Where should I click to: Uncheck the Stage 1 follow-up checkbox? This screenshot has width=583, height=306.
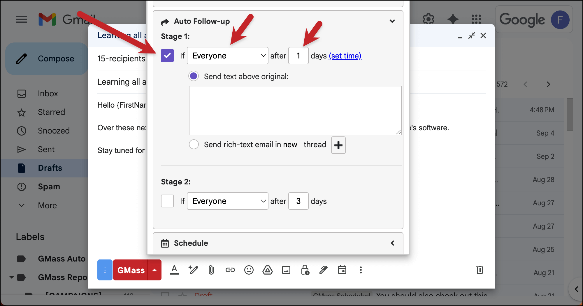pos(167,56)
